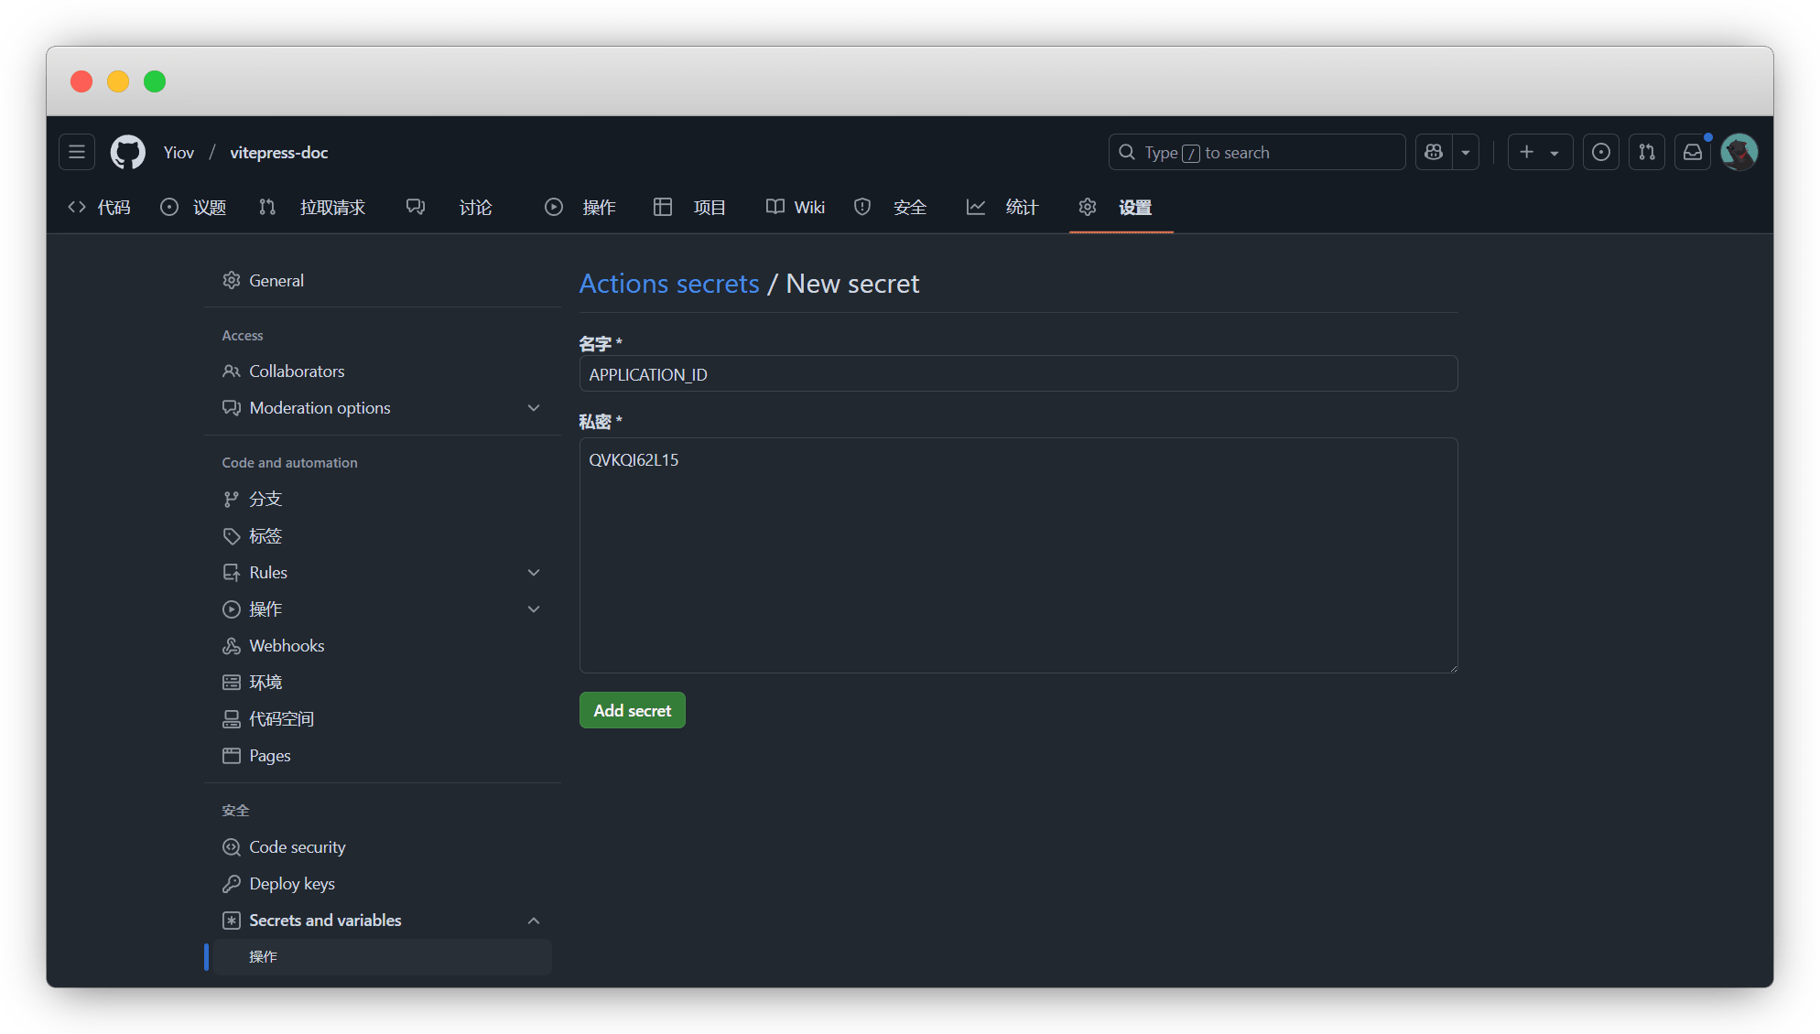
Task: Click the user avatar
Action: tap(1739, 152)
